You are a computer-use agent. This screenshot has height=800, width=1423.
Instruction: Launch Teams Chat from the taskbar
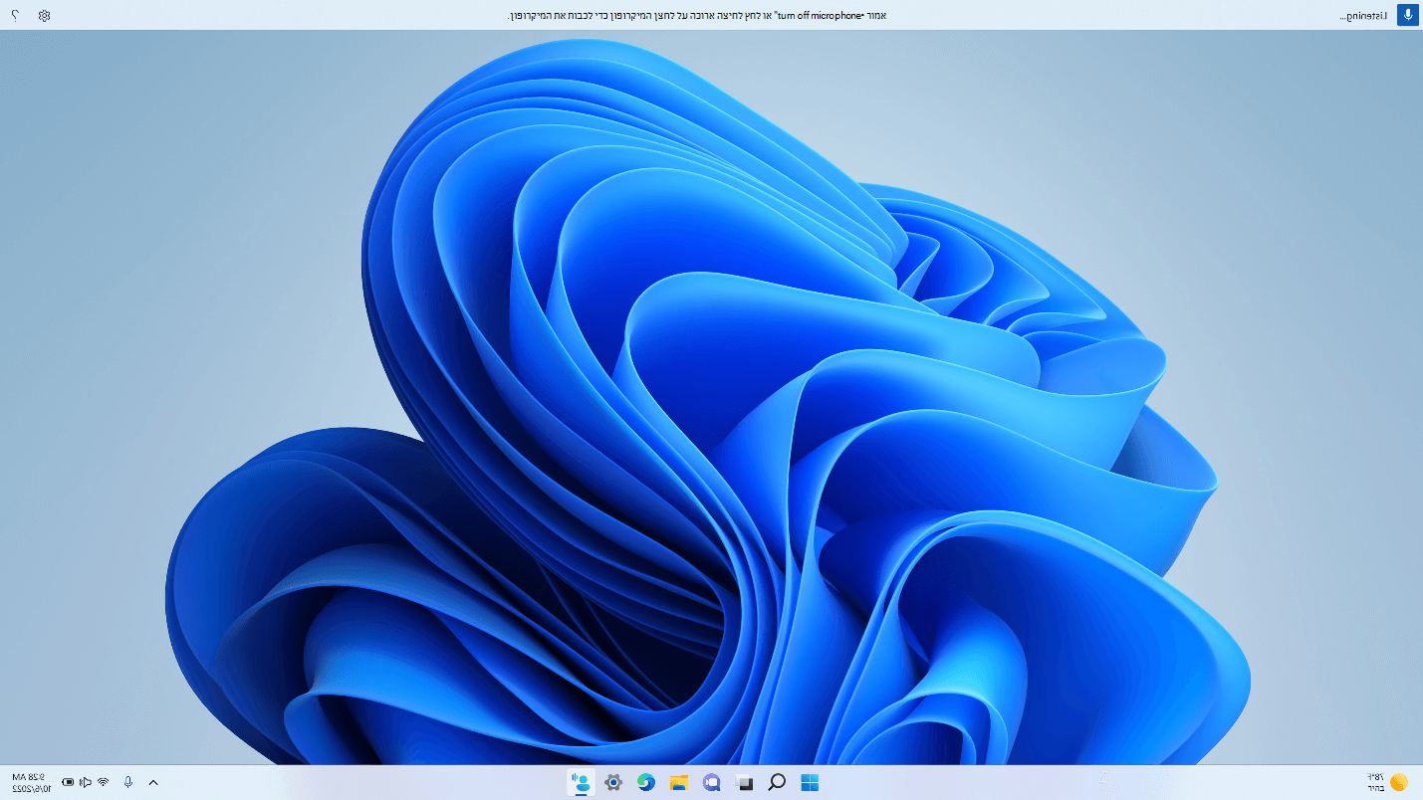(711, 782)
